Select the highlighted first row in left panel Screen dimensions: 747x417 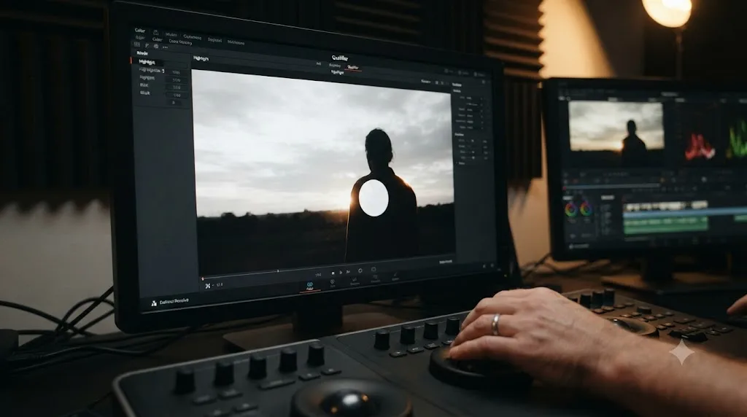(147, 62)
